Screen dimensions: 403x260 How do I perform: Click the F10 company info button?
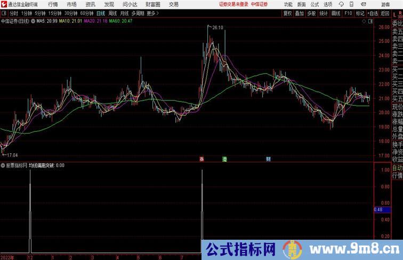[x=348, y=13]
